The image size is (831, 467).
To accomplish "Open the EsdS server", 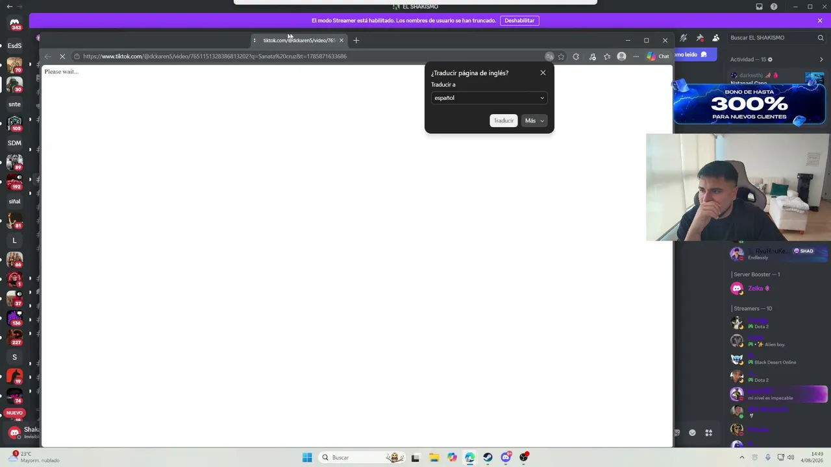I will (14, 46).
